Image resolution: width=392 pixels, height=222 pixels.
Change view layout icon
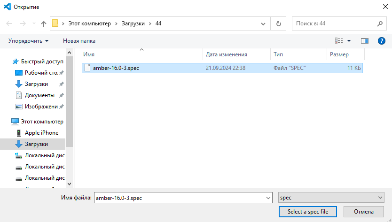pyautogui.click(x=339, y=41)
